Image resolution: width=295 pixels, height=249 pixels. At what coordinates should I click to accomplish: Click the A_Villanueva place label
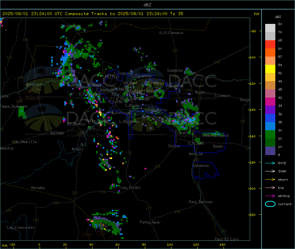(171, 33)
